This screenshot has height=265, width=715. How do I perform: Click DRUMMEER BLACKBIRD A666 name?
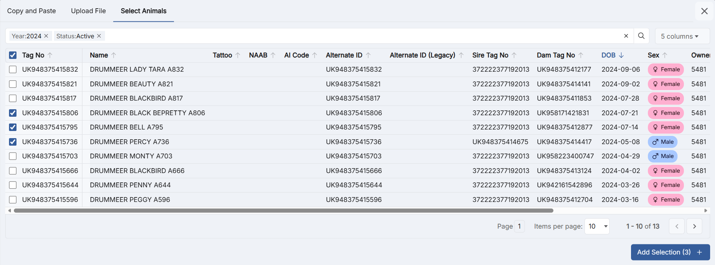pyautogui.click(x=137, y=171)
